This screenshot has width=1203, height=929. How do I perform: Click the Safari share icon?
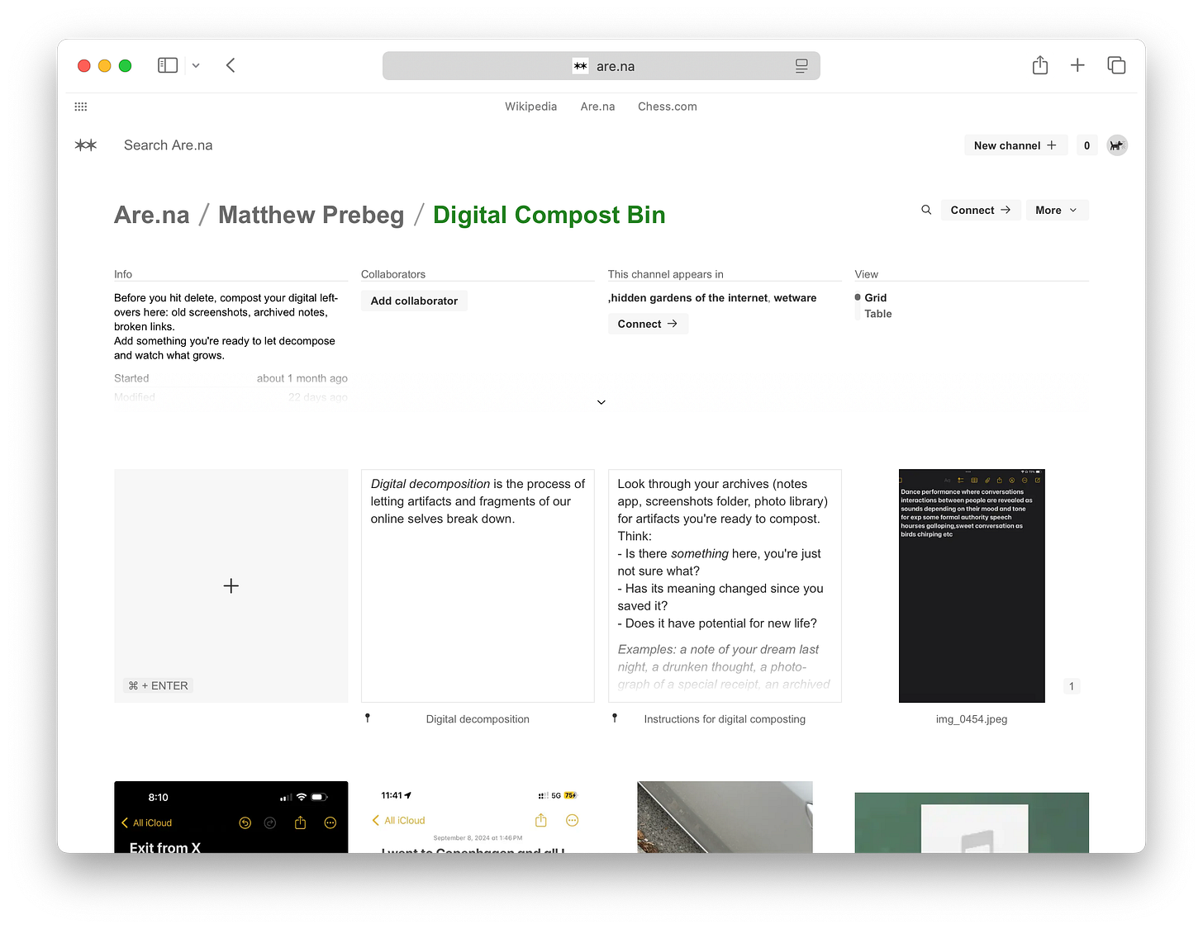click(1040, 65)
